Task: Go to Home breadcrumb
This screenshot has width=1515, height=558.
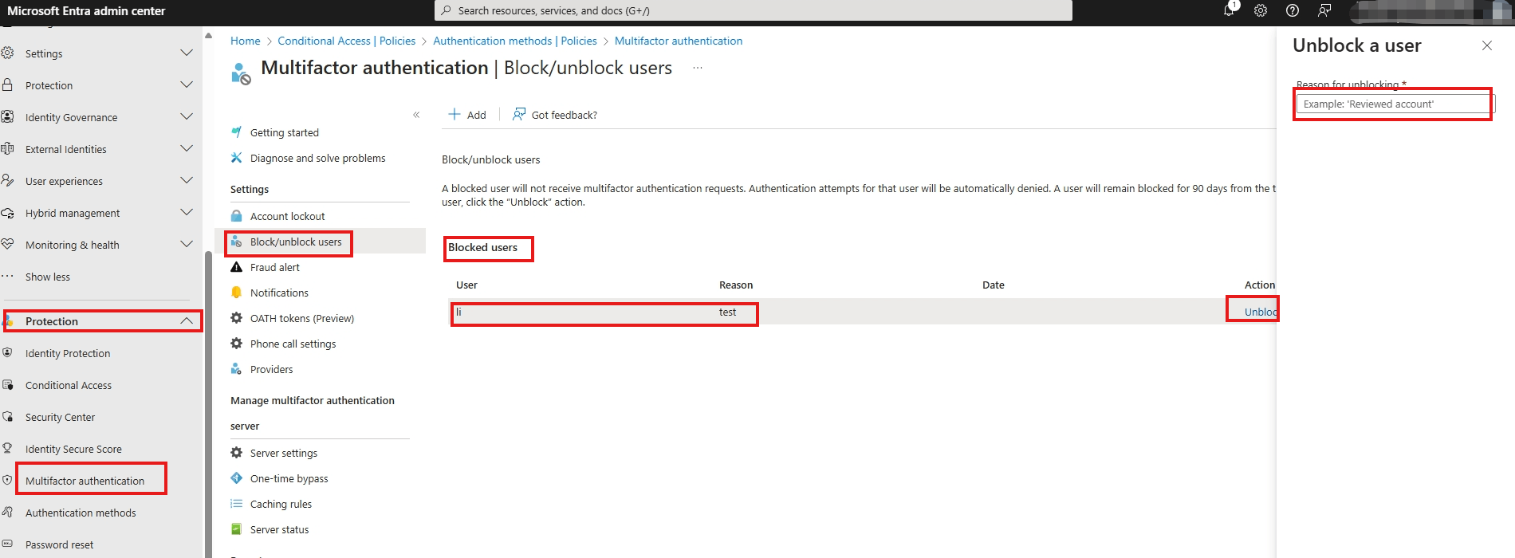Action: click(x=245, y=41)
